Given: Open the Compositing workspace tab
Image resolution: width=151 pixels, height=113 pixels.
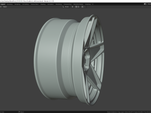Looking at the screenshot, I should [x=68, y=4].
